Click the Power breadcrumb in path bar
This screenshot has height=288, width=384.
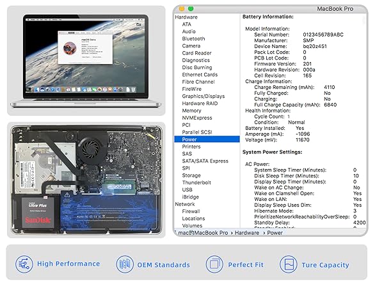[x=275, y=233]
